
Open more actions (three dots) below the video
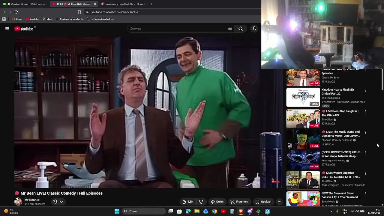tap(280, 202)
